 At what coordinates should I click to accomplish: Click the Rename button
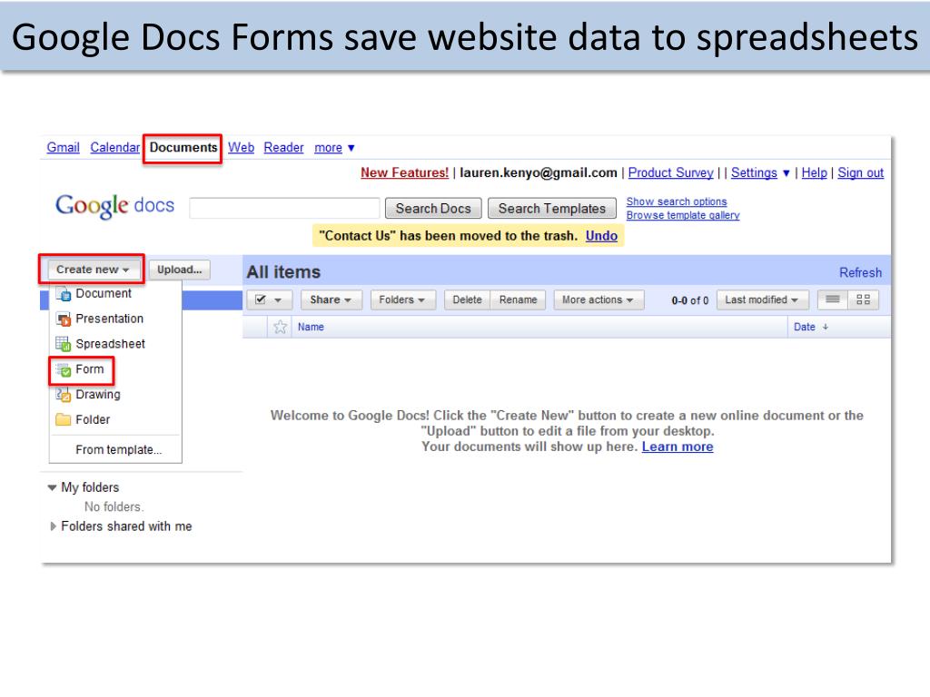coord(518,299)
